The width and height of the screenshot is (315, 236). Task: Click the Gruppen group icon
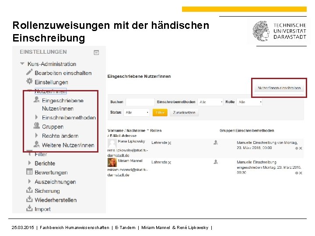(37, 126)
